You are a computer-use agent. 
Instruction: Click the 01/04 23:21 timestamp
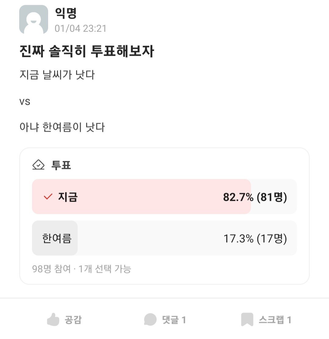[x=81, y=29]
